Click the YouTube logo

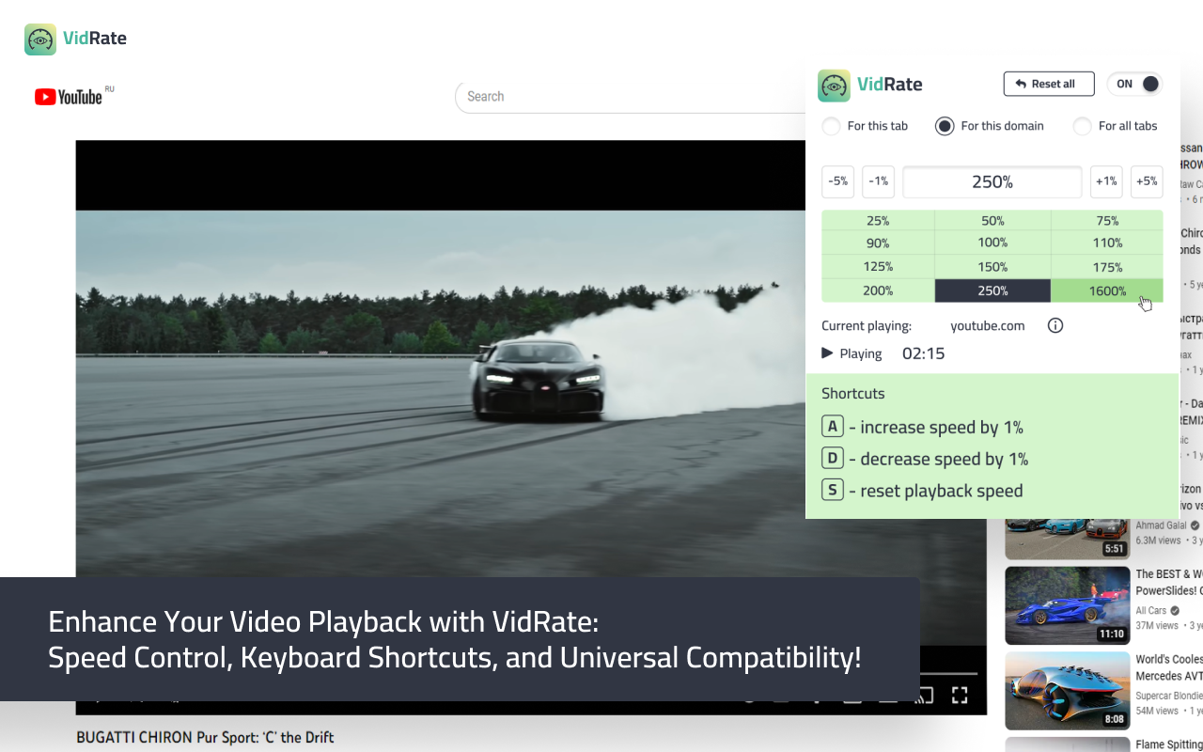tap(66, 96)
